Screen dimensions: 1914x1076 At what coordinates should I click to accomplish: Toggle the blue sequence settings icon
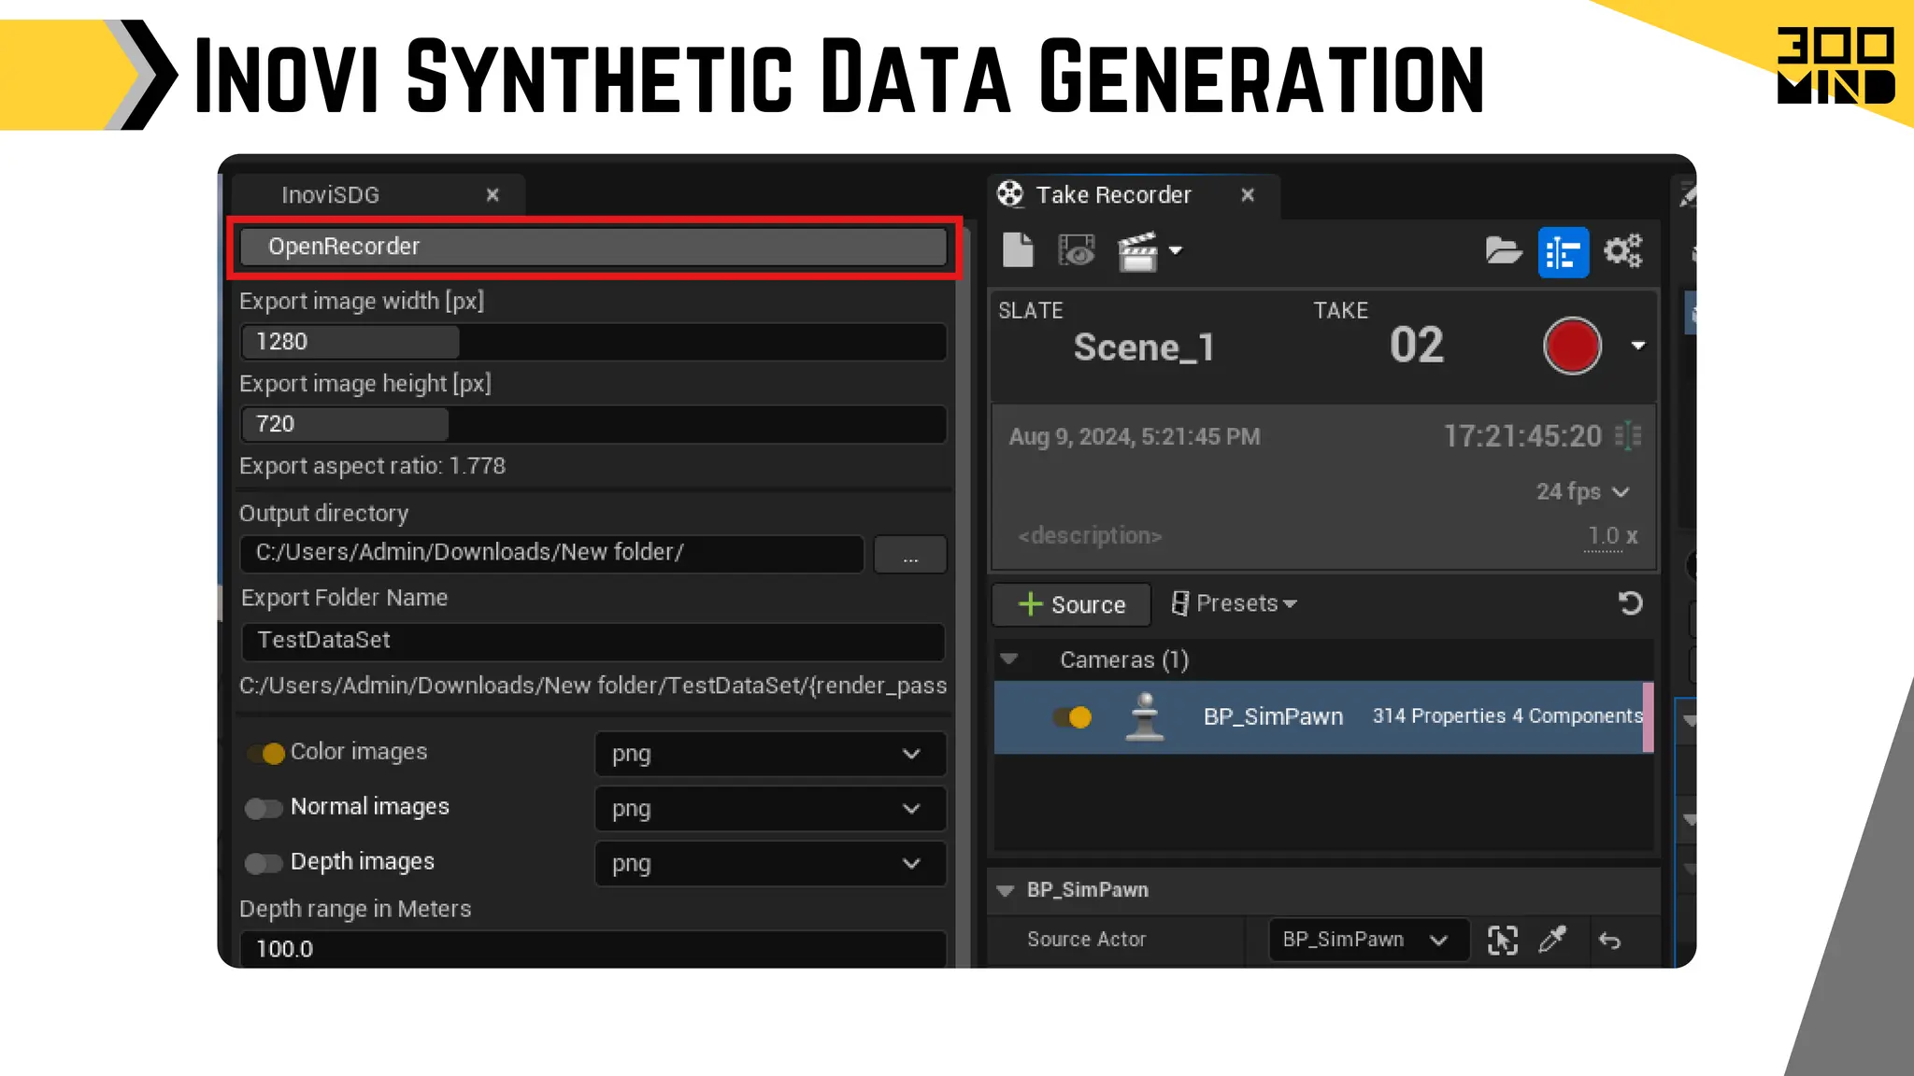pyautogui.click(x=1564, y=252)
